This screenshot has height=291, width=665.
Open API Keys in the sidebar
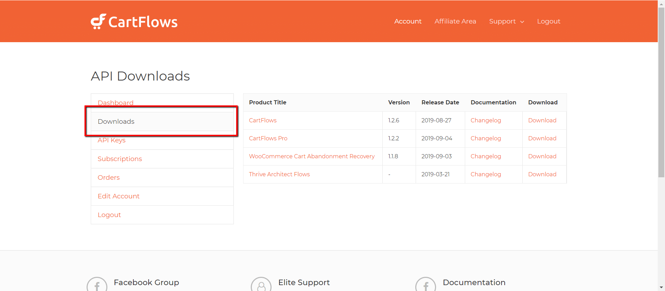pyautogui.click(x=112, y=140)
